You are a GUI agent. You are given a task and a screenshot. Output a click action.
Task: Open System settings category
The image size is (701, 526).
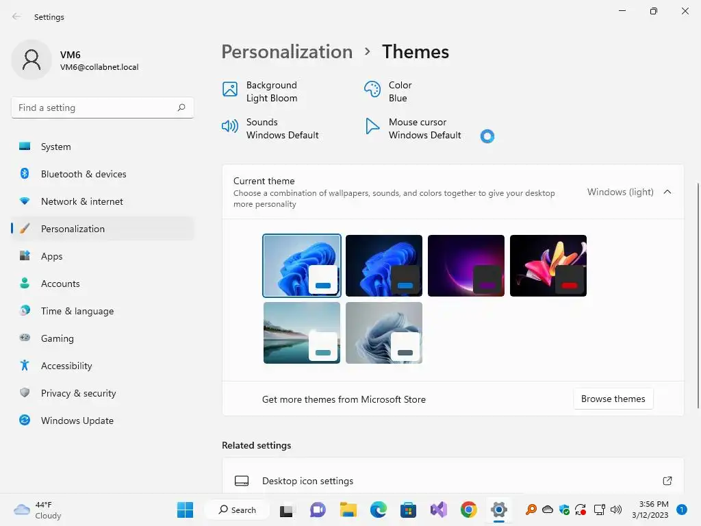pyautogui.click(x=103, y=147)
